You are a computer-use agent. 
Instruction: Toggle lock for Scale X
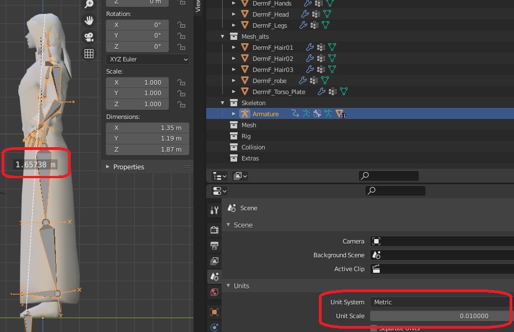click(181, 82)
